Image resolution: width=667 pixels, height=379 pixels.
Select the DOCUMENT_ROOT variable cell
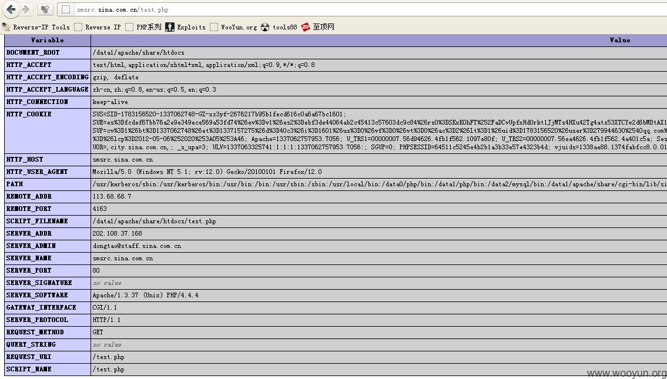point(48,53)
